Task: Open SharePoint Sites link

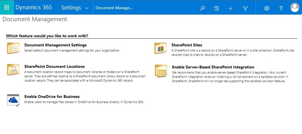Action: pyautogui.click(x=187, y=45)
